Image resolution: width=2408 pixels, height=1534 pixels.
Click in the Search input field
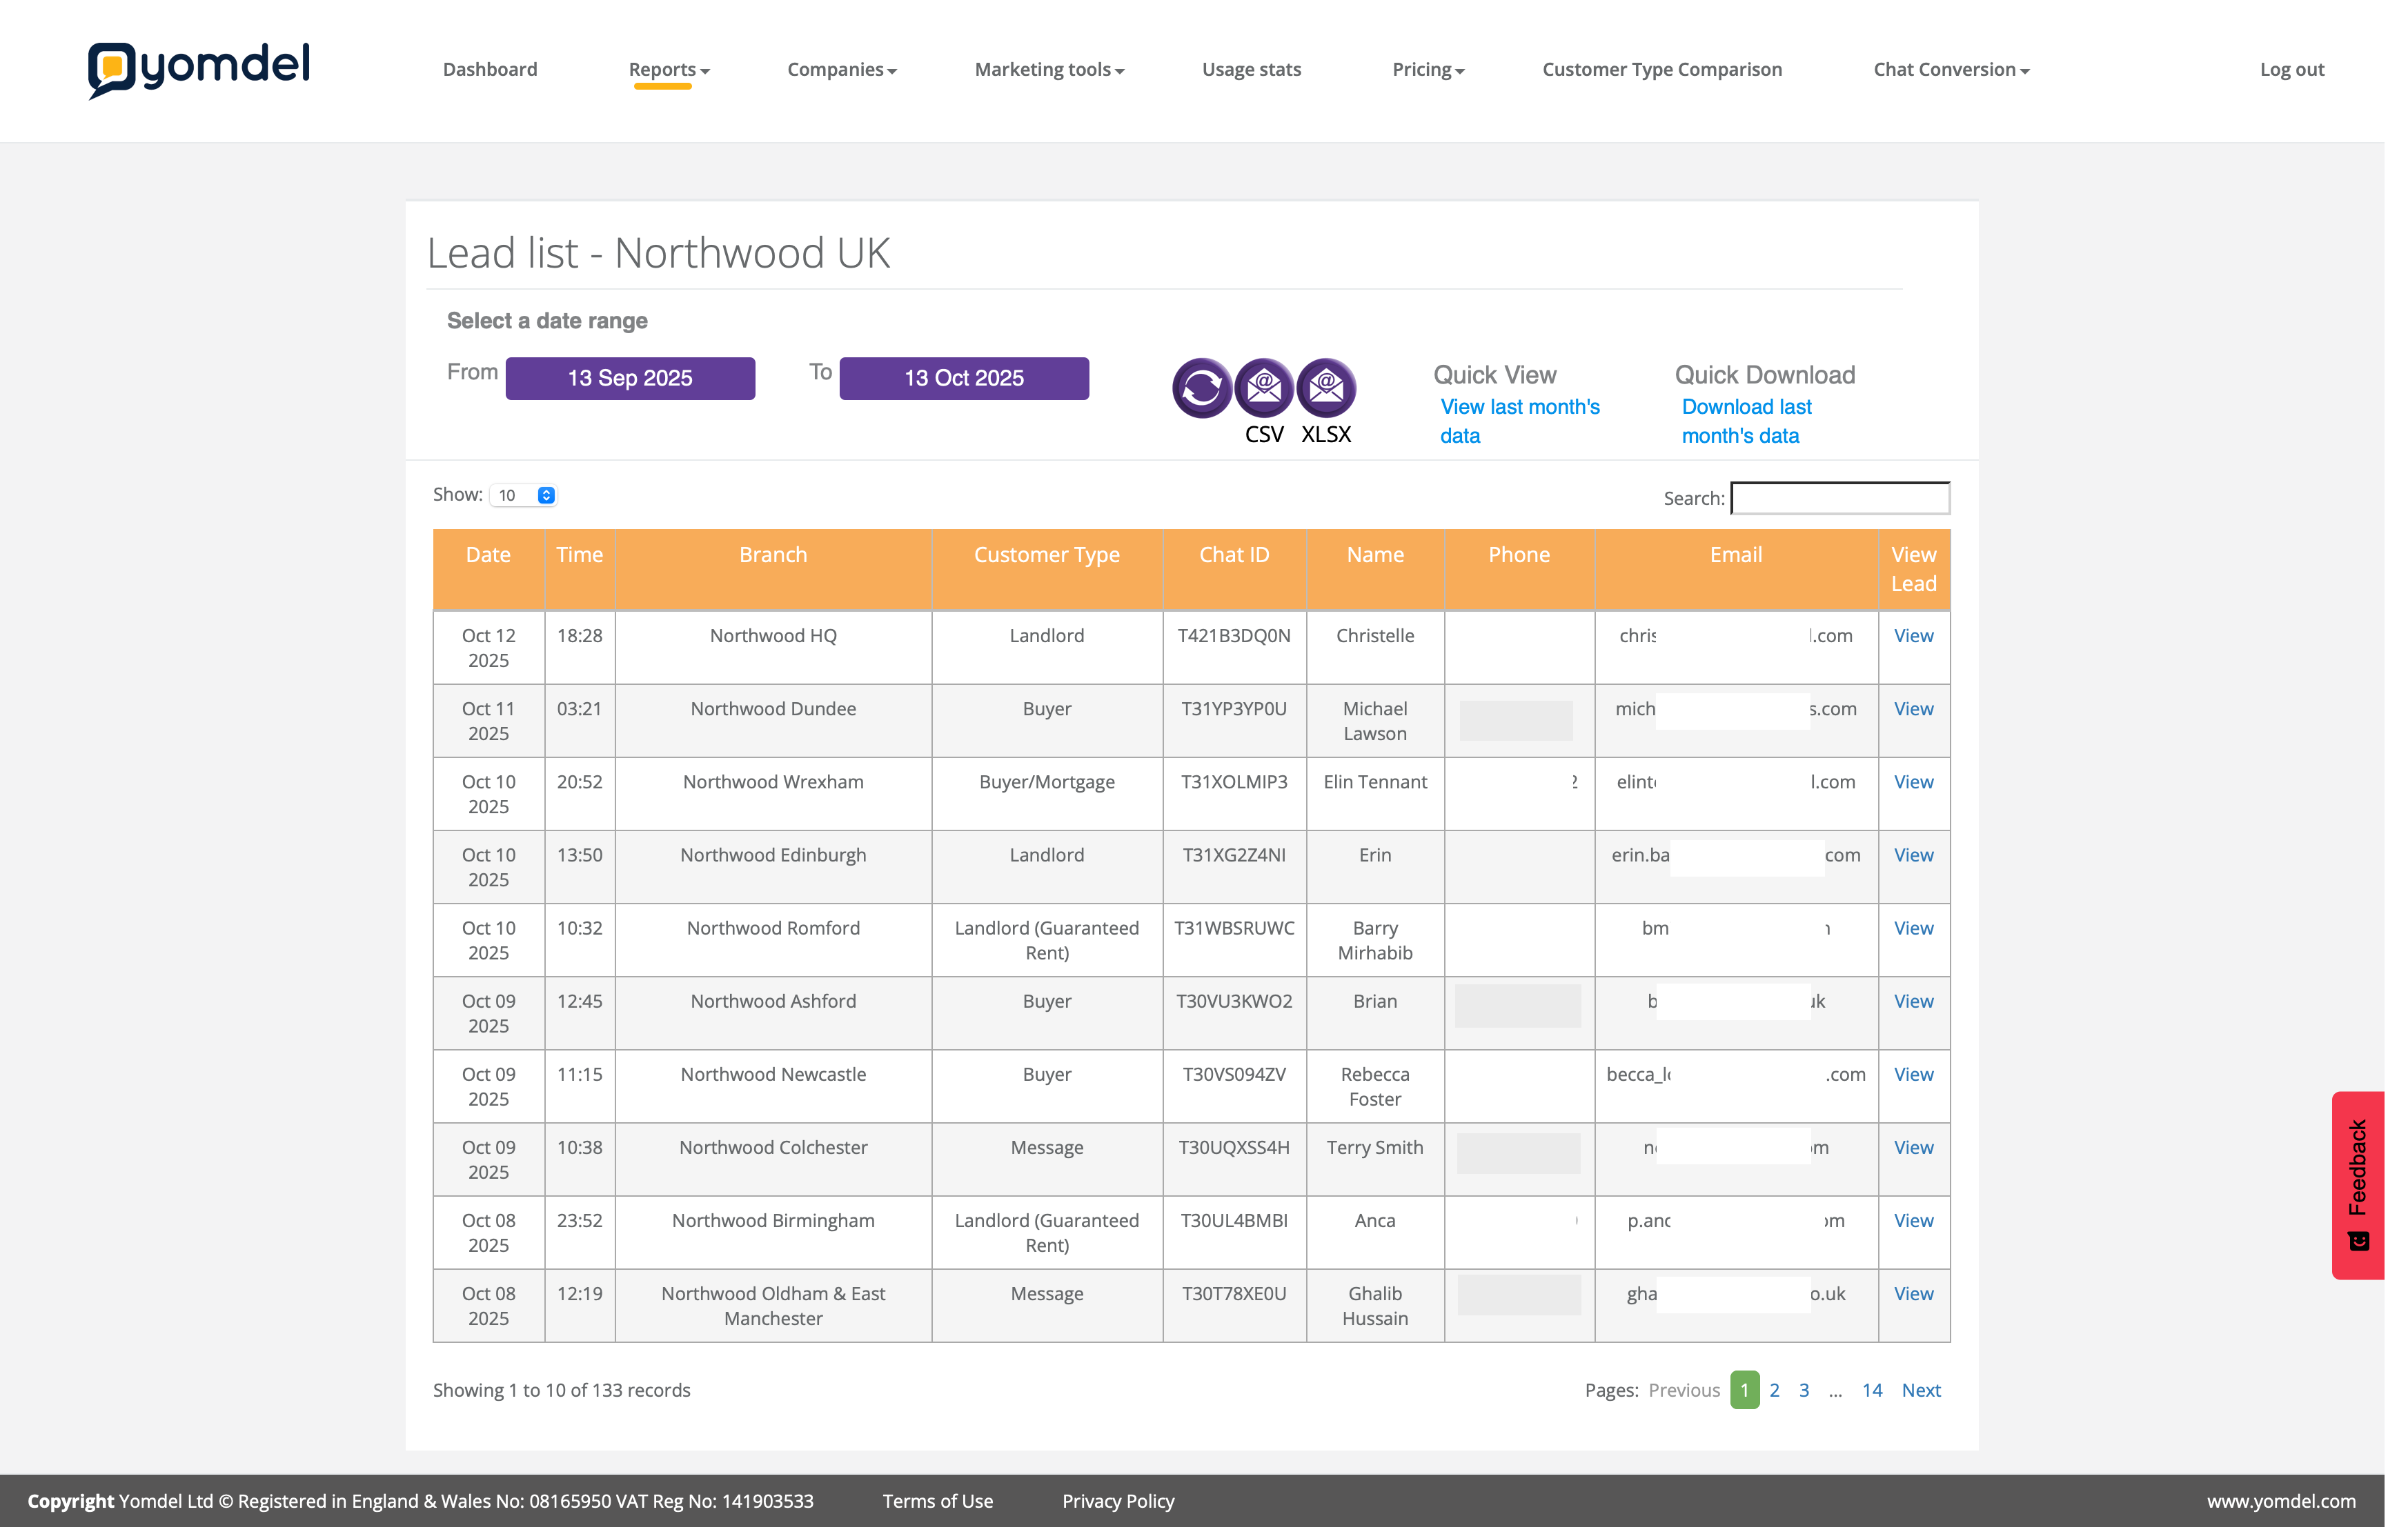tap(1840, 498)
